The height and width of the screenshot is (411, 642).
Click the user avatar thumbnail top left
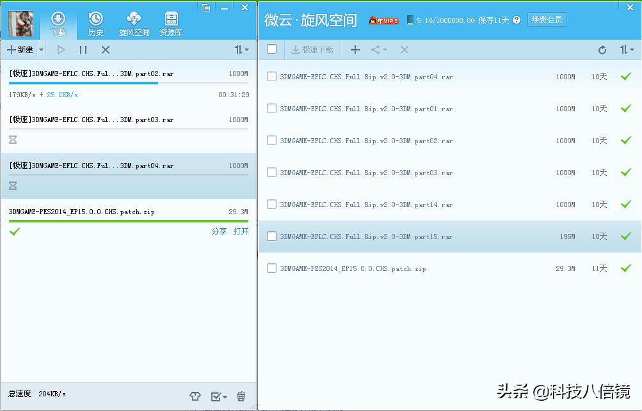20,23
